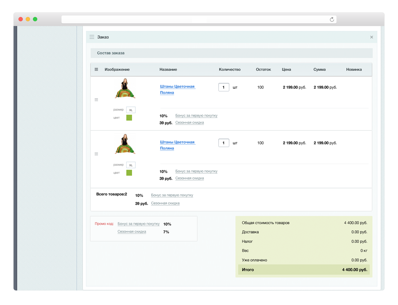This screenshot has height=305, width=398.
Task: Click the quantity field of the first product
Action: click(224, 87)
